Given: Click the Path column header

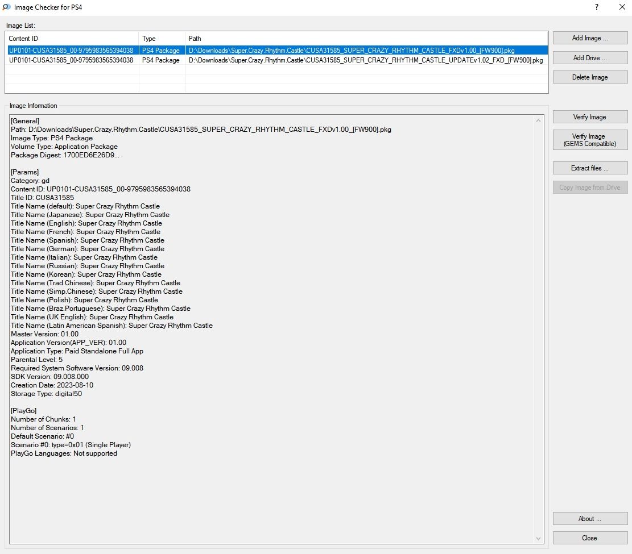Looking at the screenshot, I should click(x=366, y=39).
